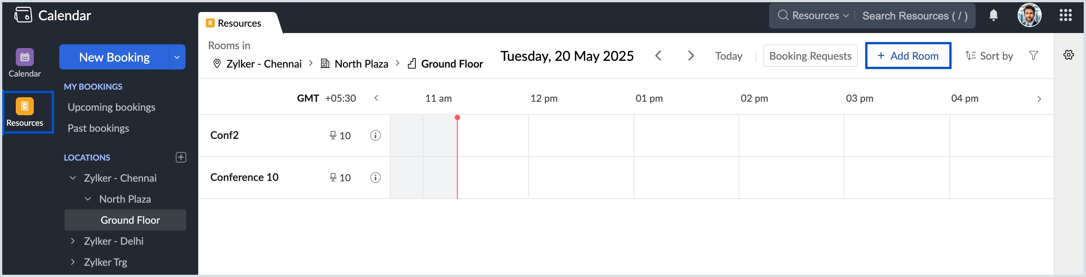Viewport: 1086px width, 277px height.
Task: Go to the next day arrow
Action: (691, 56)
